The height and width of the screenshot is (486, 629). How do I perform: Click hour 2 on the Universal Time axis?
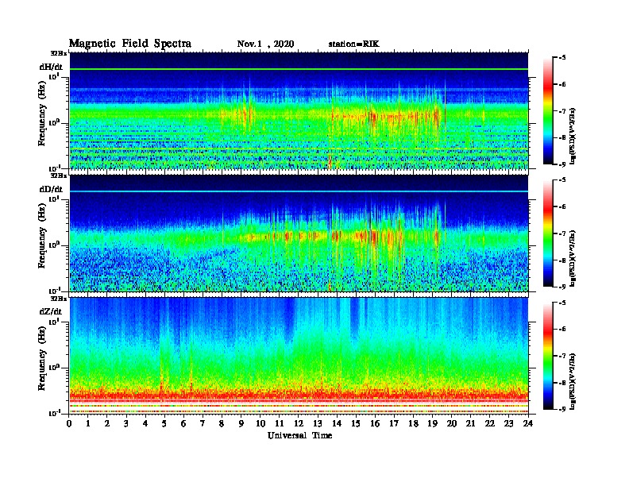[107, 424]
